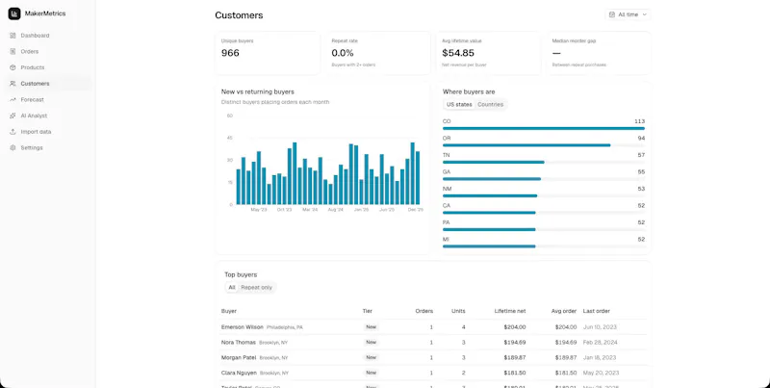
Task: Click the PA state label
Action: click(446, 222)
